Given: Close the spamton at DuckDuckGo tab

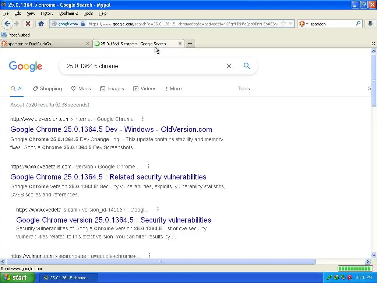Looking at the screenshot, I should (88, 43).
